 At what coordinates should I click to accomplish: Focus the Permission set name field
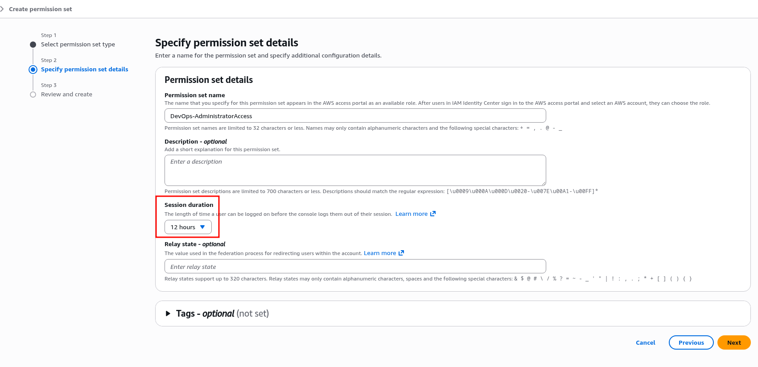(355, 116)
